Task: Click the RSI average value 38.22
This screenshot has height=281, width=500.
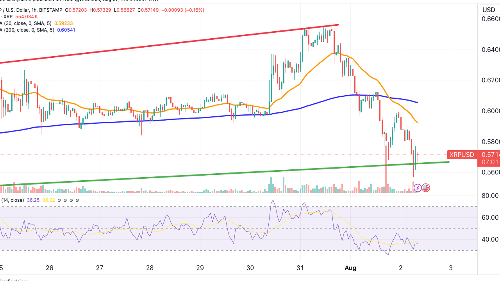Action: point(48,200)
